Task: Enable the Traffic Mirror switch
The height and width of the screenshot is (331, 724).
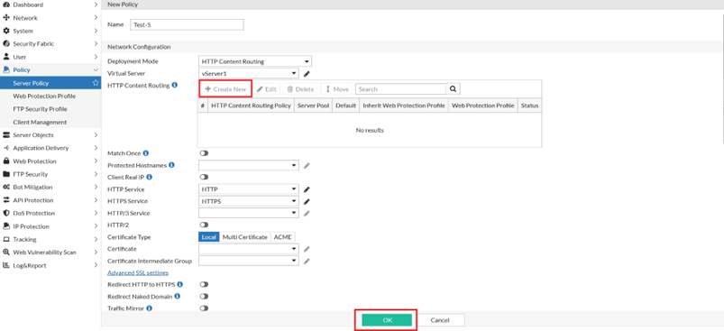Action: coord(204,308)
